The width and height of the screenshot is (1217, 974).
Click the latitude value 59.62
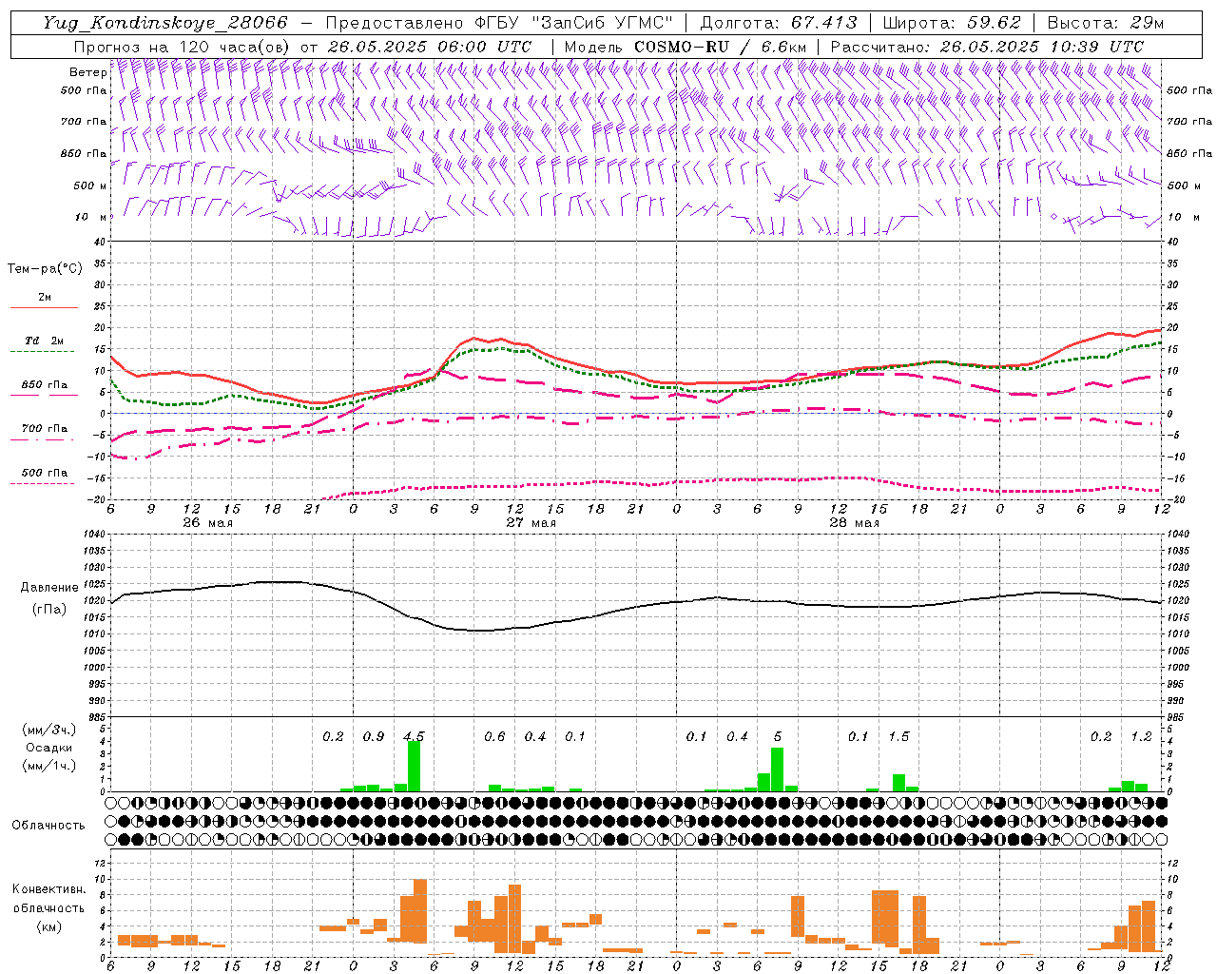tap(995, 23)
